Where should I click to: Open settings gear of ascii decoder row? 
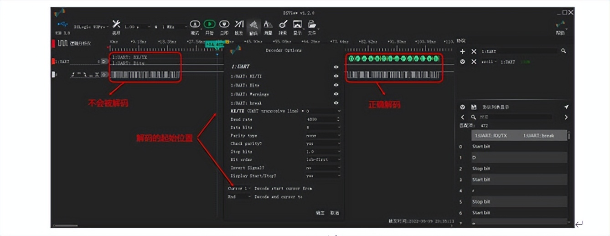click(x=462, y=62)
